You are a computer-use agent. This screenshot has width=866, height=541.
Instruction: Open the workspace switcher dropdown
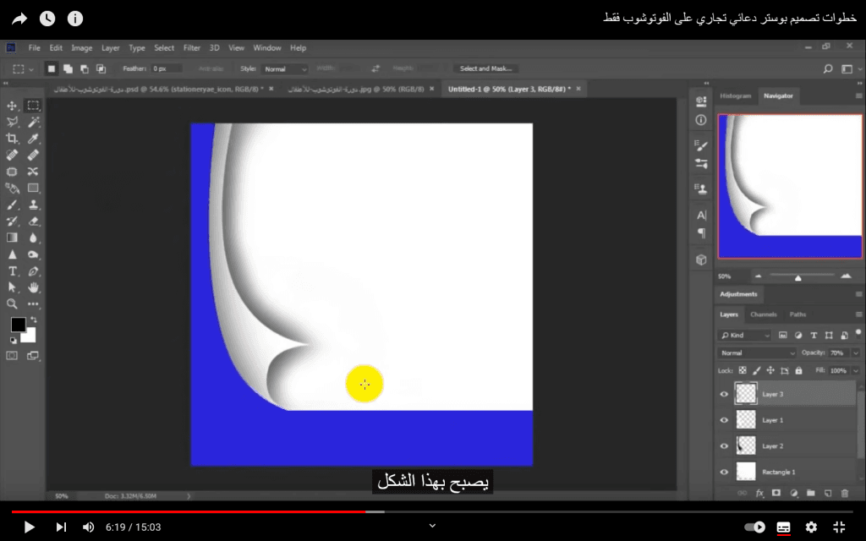coord(849,69)
